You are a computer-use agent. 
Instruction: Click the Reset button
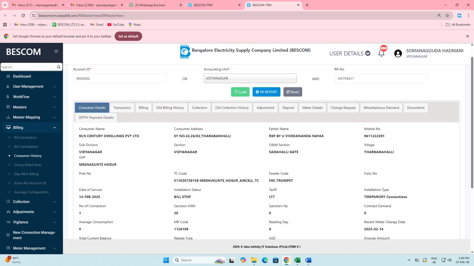click(293, 92)
